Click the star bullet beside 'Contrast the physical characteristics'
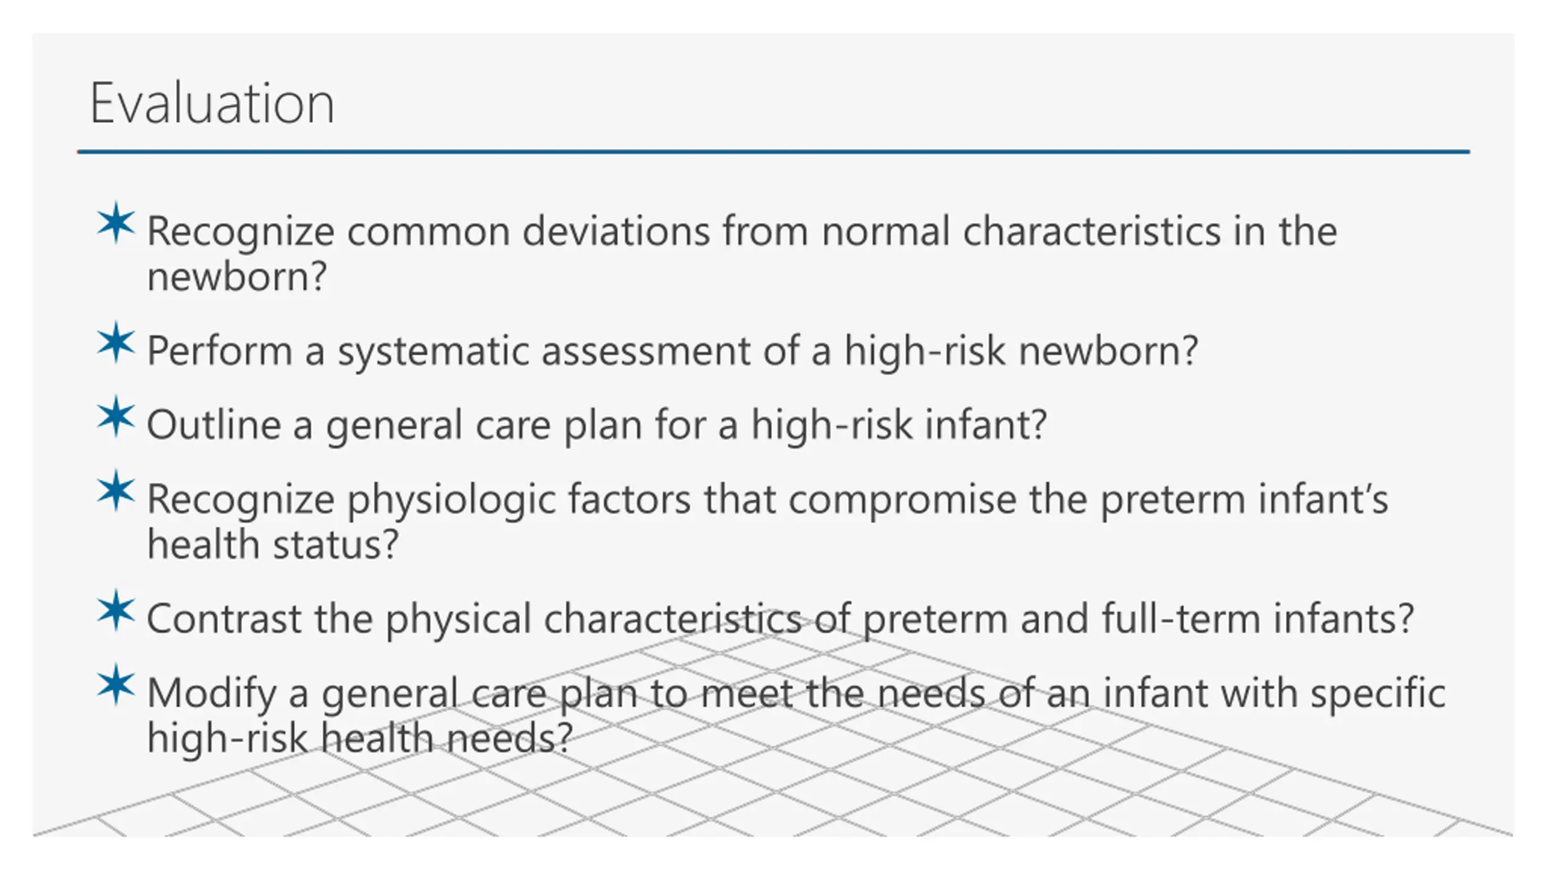The width and height of the screenshot is (1546, 870). [115, 611]
